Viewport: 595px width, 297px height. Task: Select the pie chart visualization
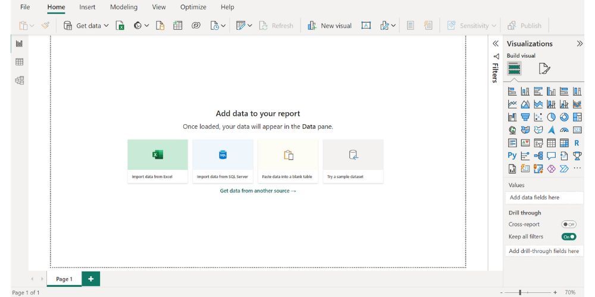(551, 117)
